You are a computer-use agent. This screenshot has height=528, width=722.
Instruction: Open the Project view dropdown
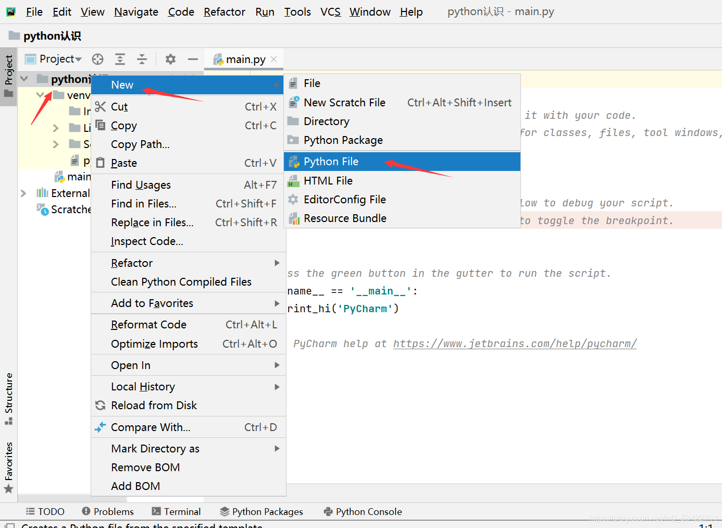pyautogui.click(x=54, y=59)
